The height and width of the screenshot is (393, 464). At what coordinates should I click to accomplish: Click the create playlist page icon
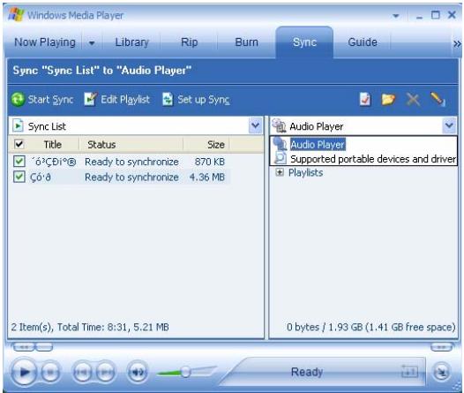tap(365, 99)
